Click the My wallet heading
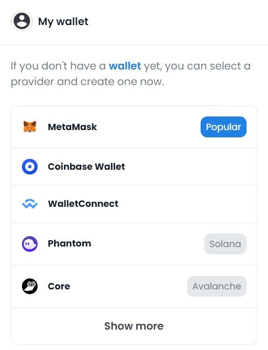 pos(63,21)
